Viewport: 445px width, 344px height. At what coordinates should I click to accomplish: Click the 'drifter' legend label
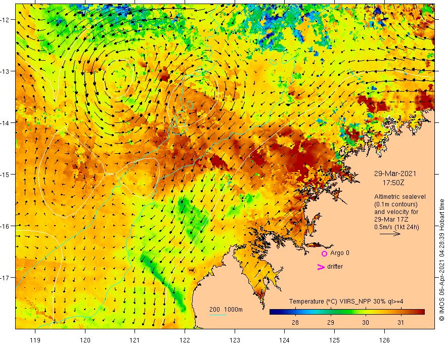click(x=335, y=267)
